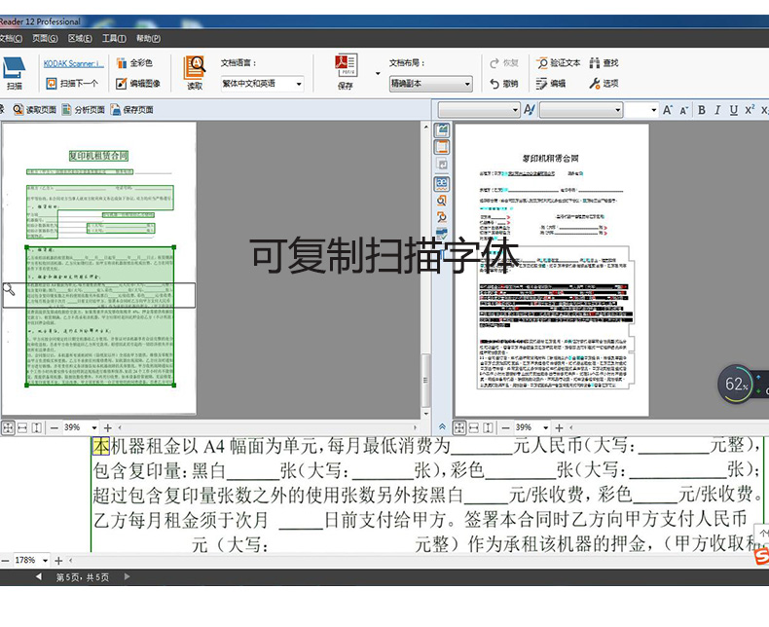
Task: Toggle Underline formatting in text toolbar
Action: tap(732, 110)
